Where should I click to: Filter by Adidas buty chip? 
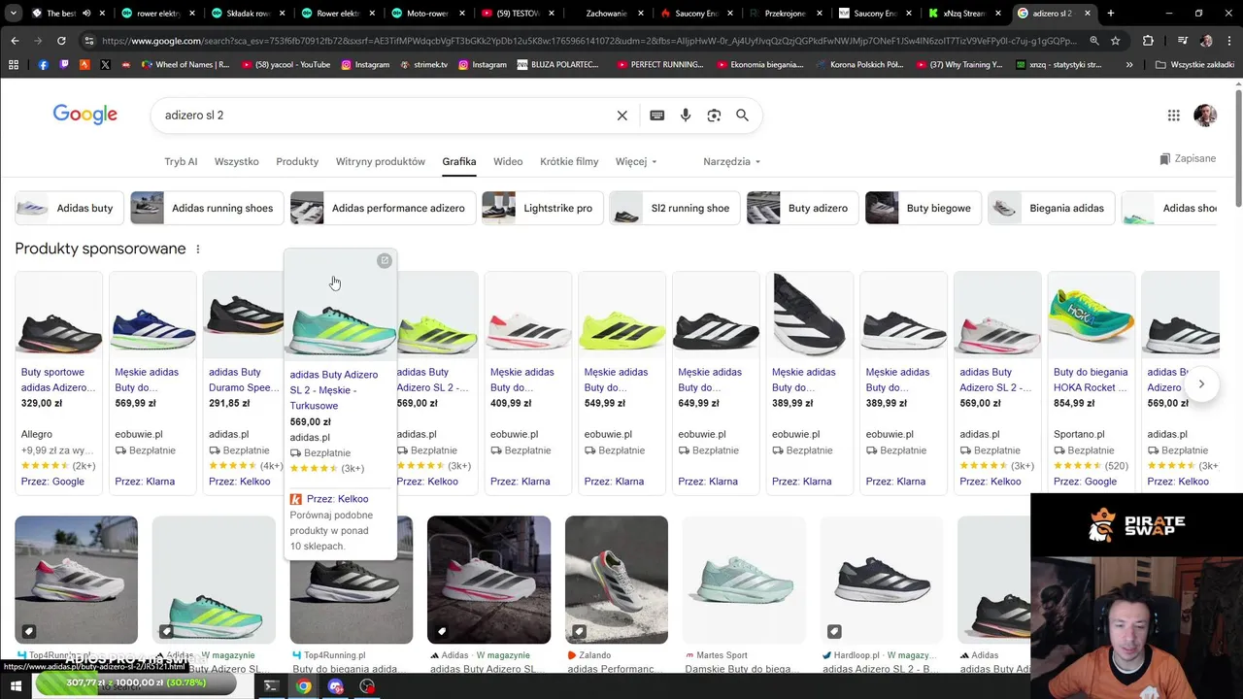point(69,208)
